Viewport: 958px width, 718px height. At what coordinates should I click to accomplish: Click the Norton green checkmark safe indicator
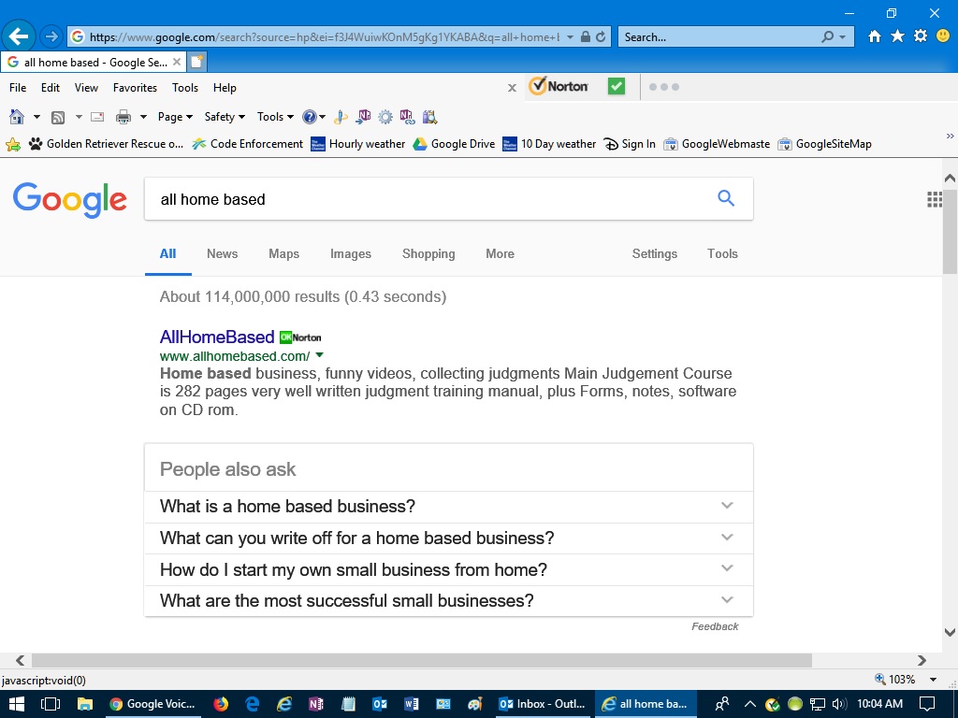pyautogui.click(x=616, y=87)
